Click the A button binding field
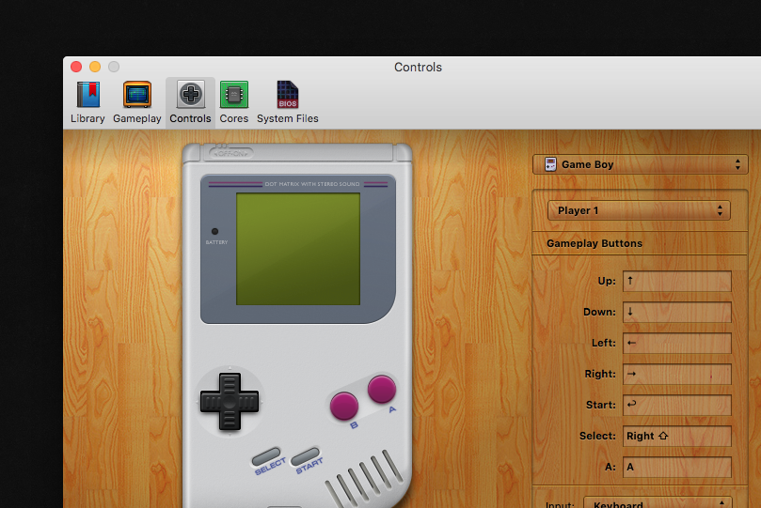 (x=677, y=467)
